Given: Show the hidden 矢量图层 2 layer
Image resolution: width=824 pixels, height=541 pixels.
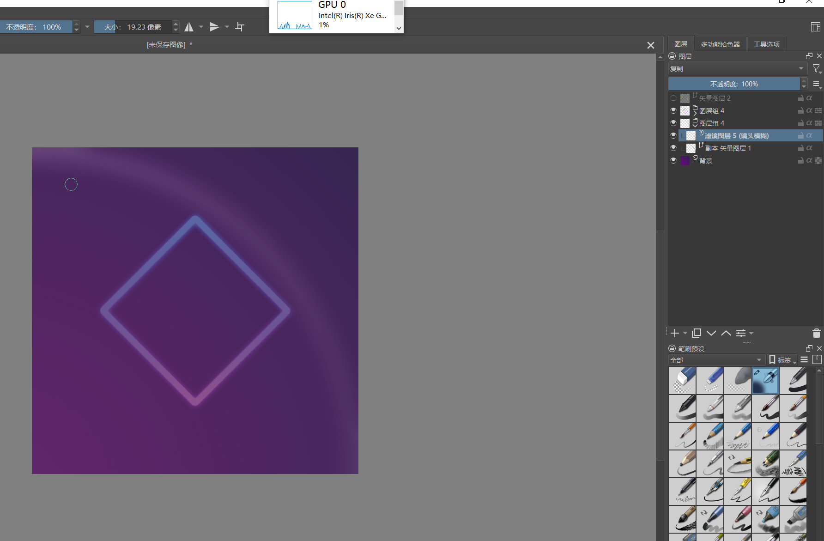Looking at the screenshot, I should pos(673,98).
